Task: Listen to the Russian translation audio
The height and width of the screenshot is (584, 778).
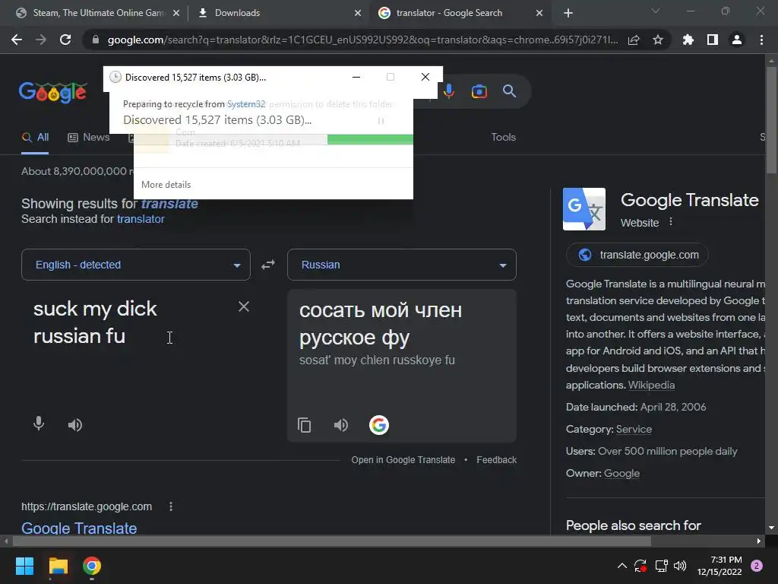Action: pos(341,425)
